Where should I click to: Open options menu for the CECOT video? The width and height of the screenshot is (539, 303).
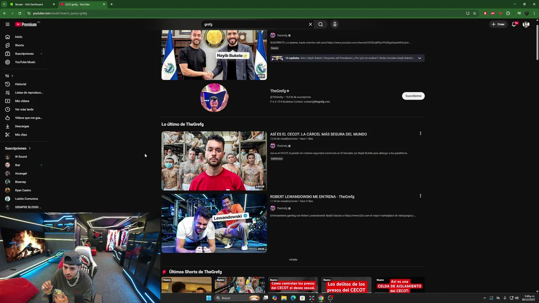click(420, 133)
